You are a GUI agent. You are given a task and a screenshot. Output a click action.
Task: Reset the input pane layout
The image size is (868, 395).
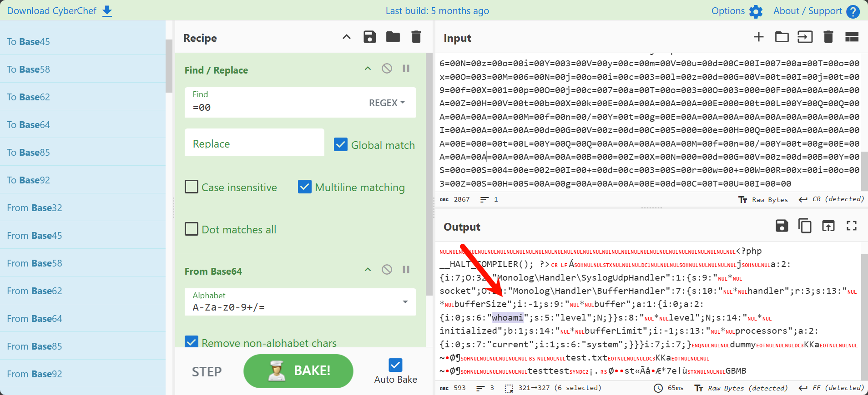[x=851, y=37]
